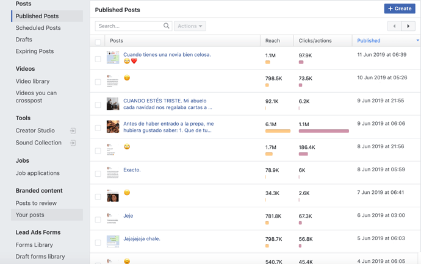Select Your posts in sidebar
Image resolution: width=421 pixels, height=264 pixels.
(47, 215)
